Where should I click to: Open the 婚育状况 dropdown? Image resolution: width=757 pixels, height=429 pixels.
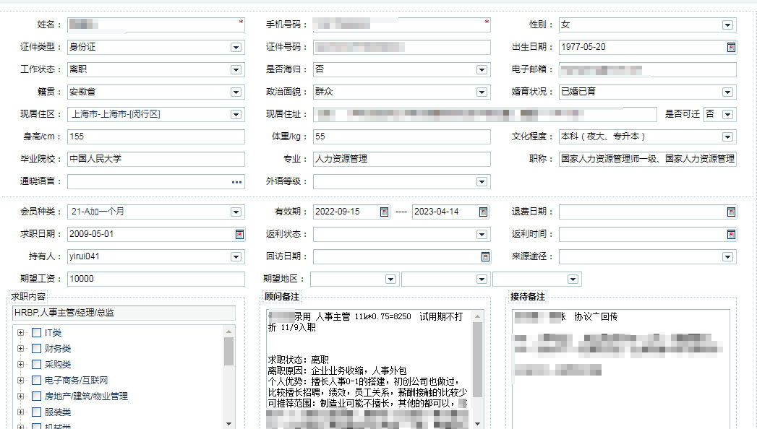[727, 92]
